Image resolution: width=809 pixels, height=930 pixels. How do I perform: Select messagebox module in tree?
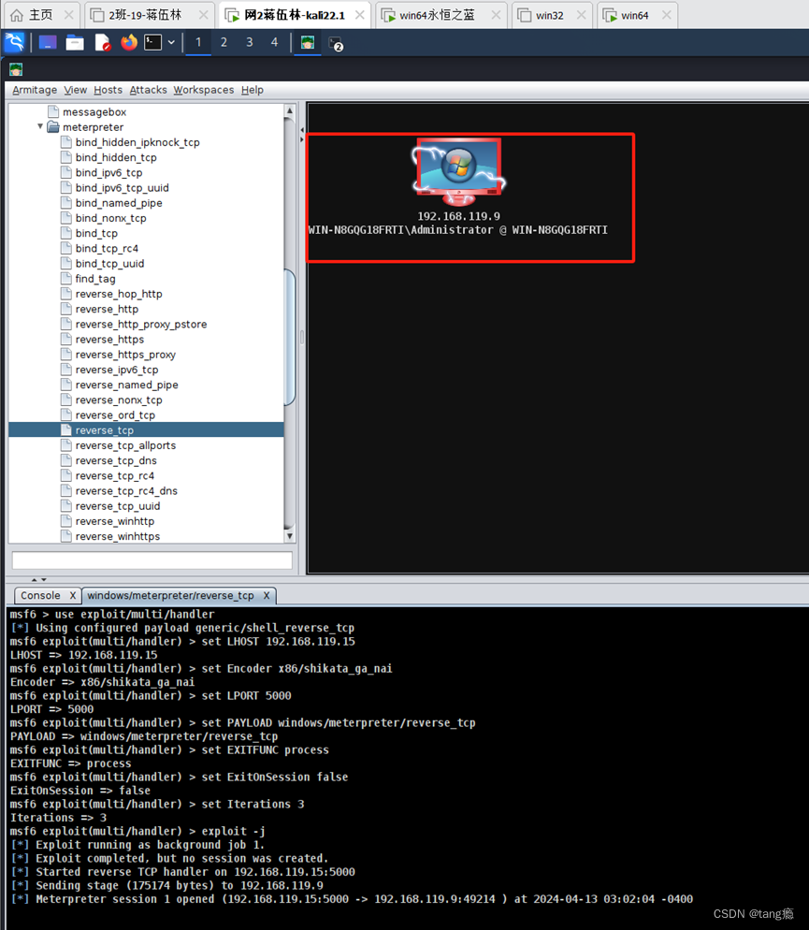pos(94,112)
